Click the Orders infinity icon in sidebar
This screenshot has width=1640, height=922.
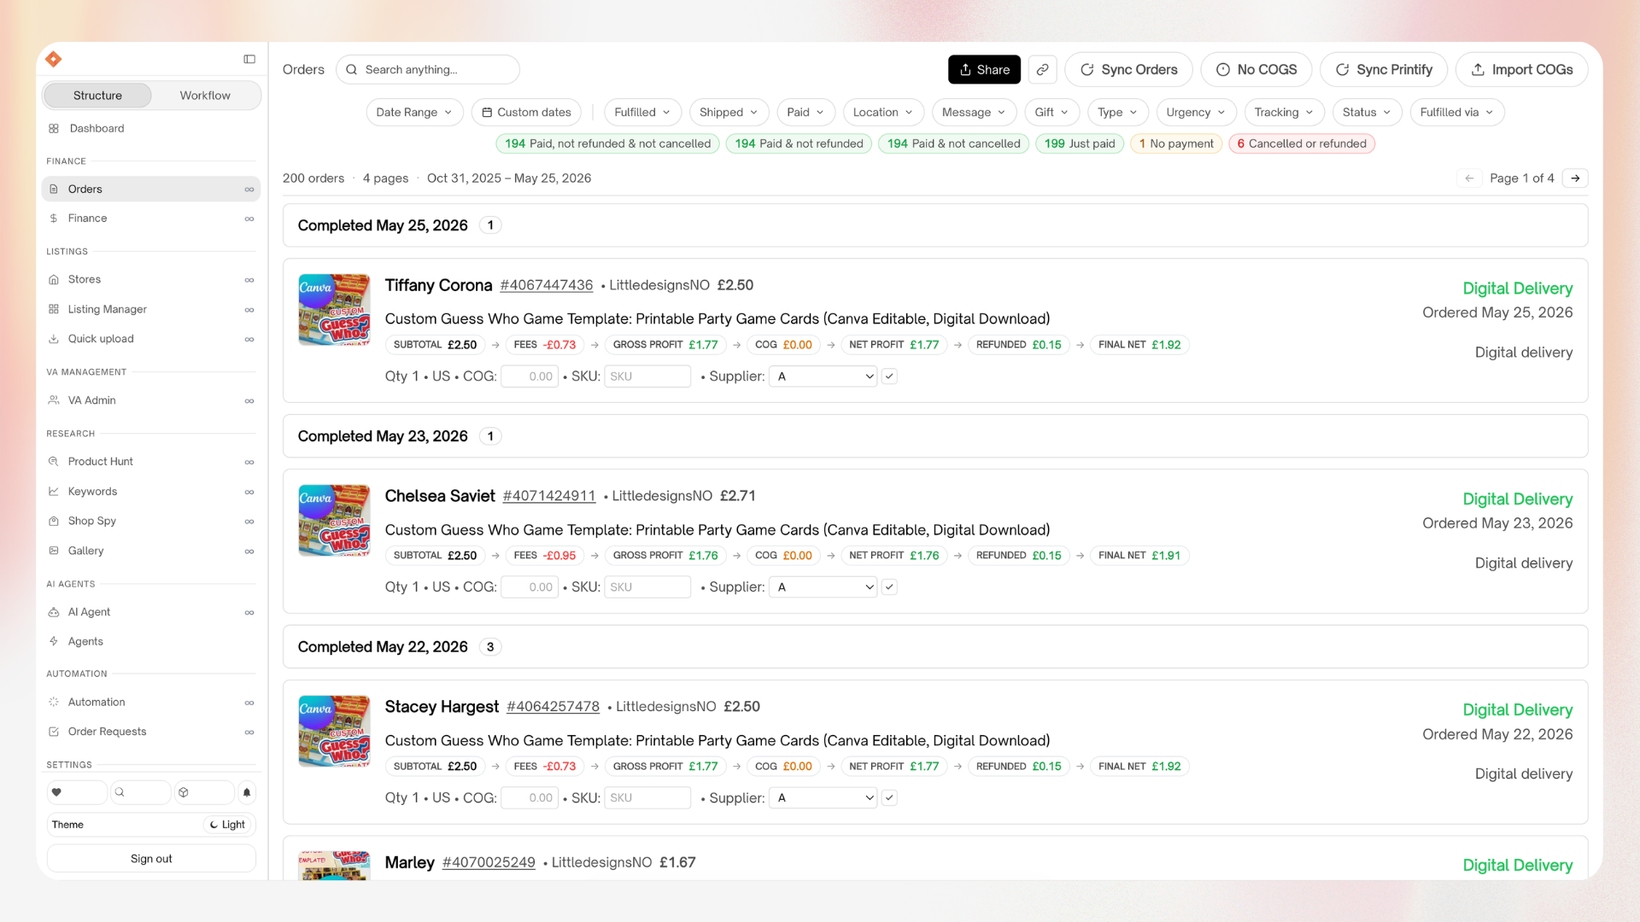[x=249, y=190]
